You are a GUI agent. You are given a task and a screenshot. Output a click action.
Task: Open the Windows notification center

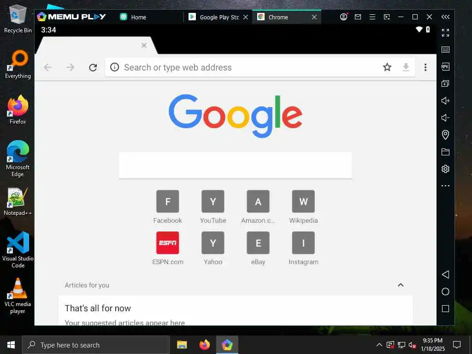coord(457,345)
